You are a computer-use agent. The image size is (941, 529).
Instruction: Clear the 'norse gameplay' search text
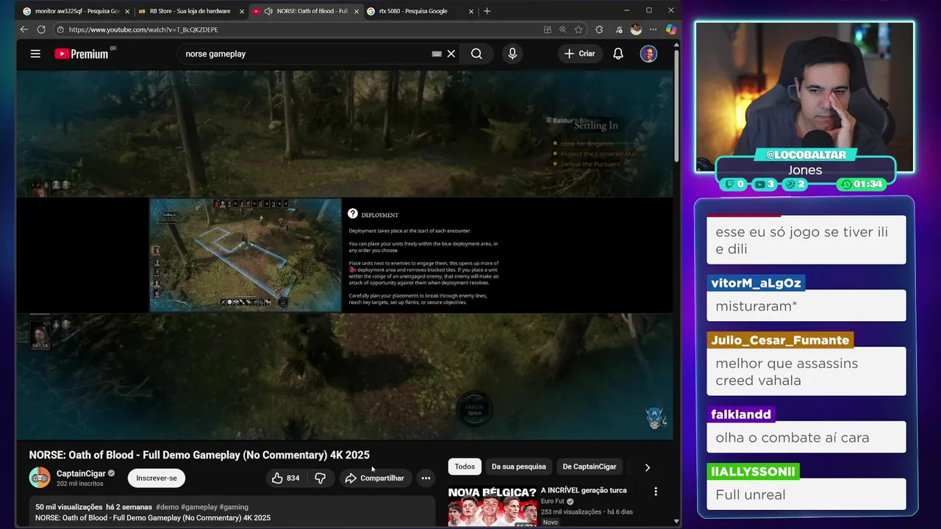coord(451,54)
